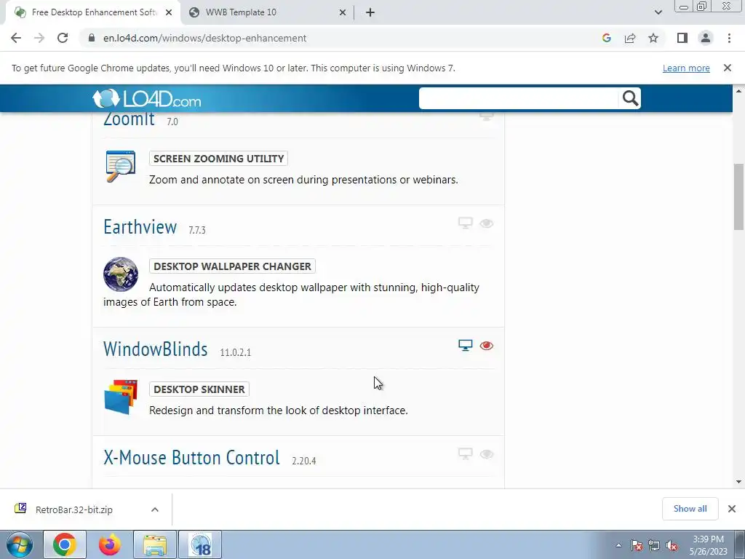Close the WWB Template 10 tab
The width and height of the screenshot is (745, 559).
pos(342,12)
